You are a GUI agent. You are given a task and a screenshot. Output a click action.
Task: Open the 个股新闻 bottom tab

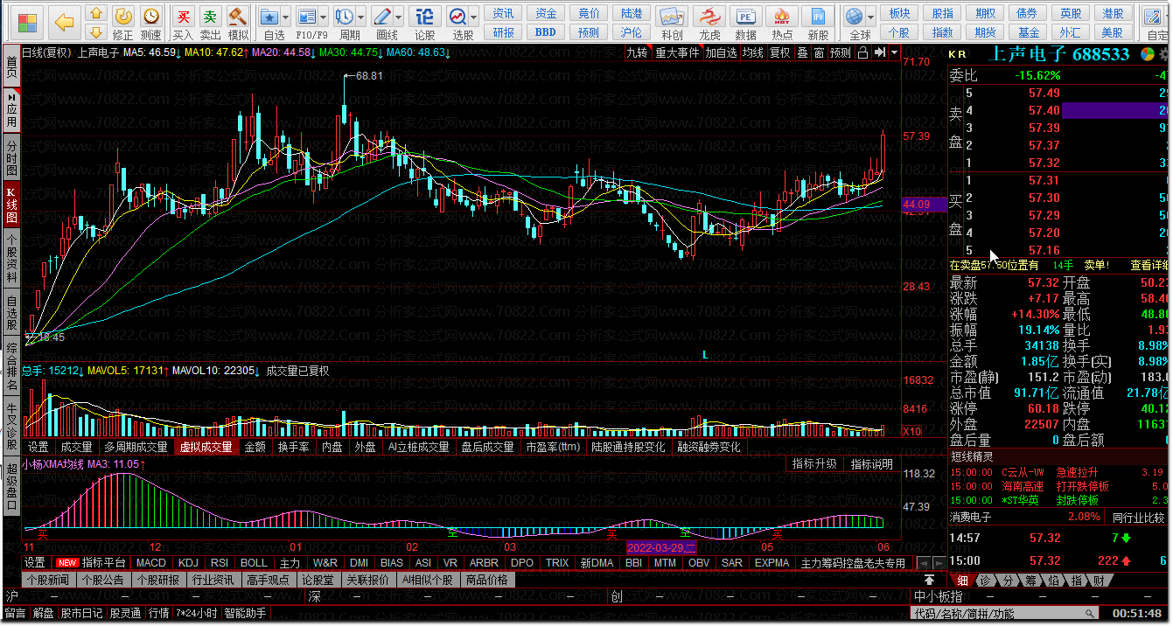47,580
